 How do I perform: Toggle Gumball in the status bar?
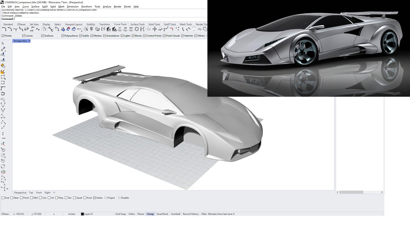175,214
